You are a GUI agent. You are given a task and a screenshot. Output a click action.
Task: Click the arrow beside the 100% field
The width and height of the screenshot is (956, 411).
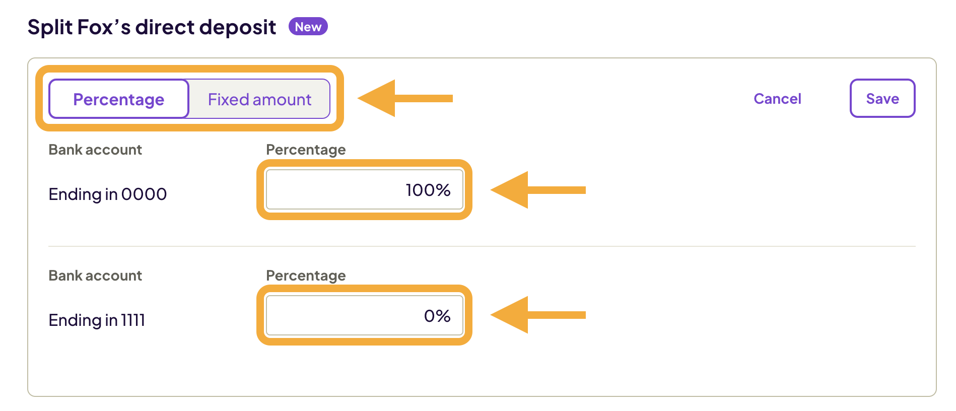[536, 190]
